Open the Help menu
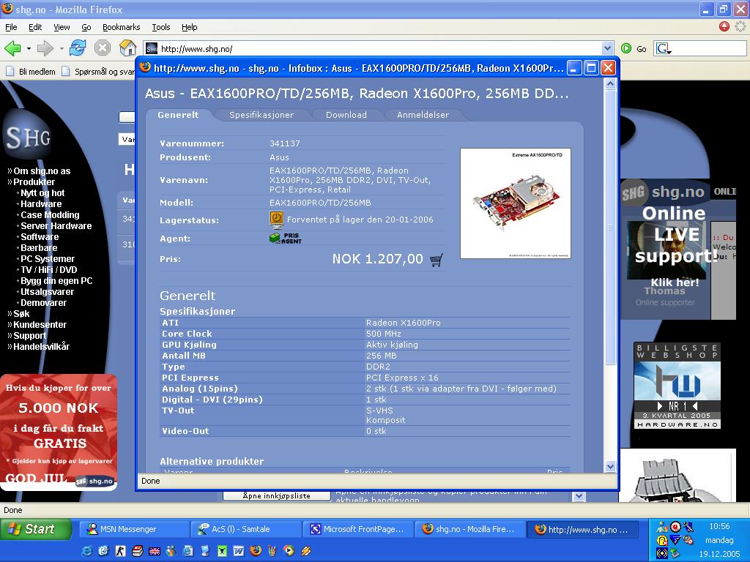Image resolution: width=750 pixels, height=562 pixels. click(x=190, y=27)
